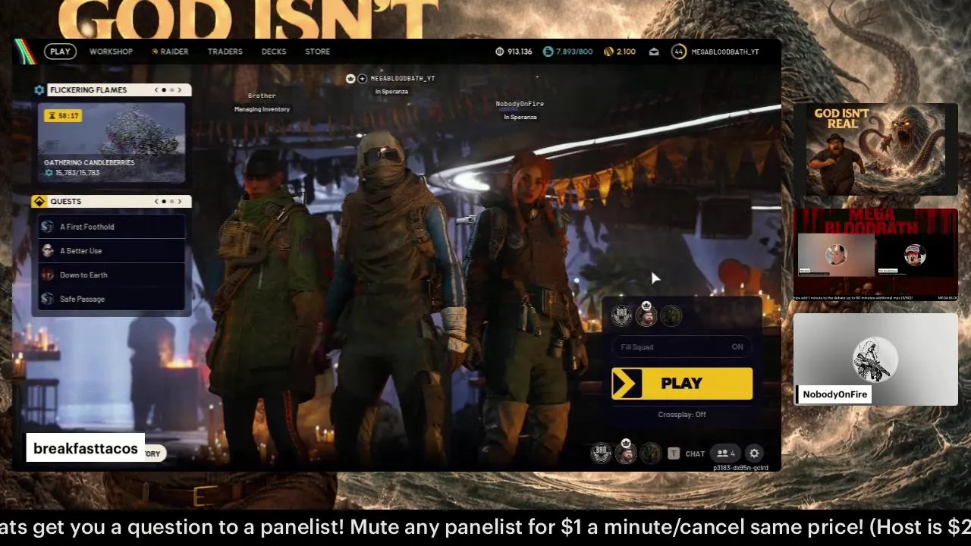
Task: Go to next page in Quests panel
Action: pyautogui.click(x=180, y=201)
